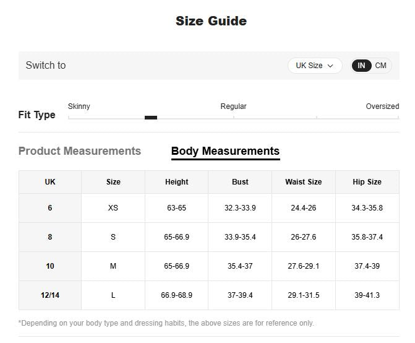Screen dimensions: 415x343
Task: Click the UK column header
Action: point(50,182)
